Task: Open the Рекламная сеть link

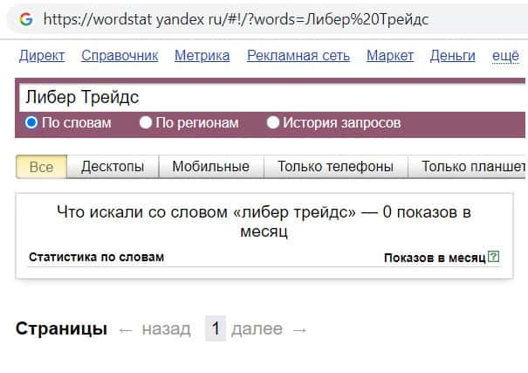Action: pyautogui.click(x=298, y=56)
